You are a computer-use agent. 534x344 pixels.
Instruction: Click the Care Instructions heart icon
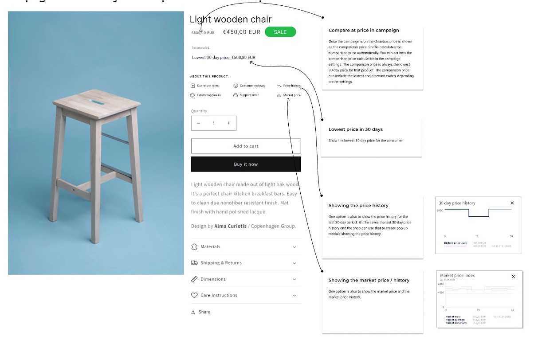point(194,295)
